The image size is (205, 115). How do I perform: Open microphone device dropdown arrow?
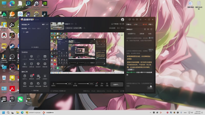[55, 84]
